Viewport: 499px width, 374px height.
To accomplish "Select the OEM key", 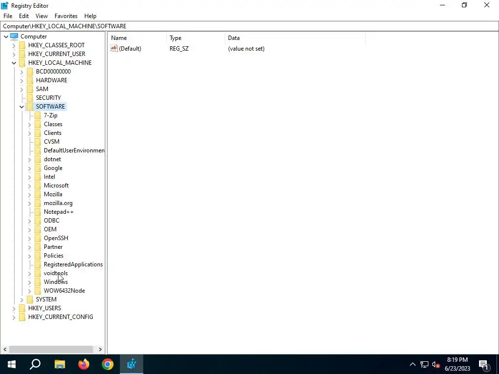I will click(x=50, y=229).
